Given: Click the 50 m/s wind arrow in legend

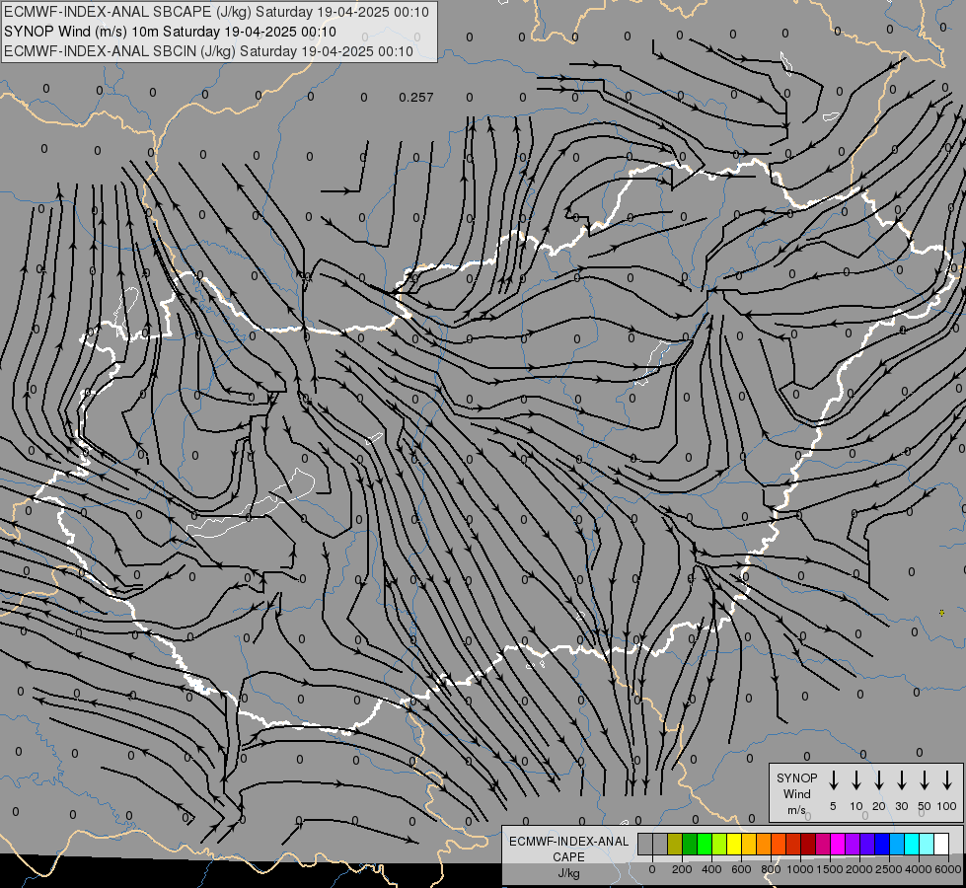Looking at the screenshot, I should click(925, 780).
